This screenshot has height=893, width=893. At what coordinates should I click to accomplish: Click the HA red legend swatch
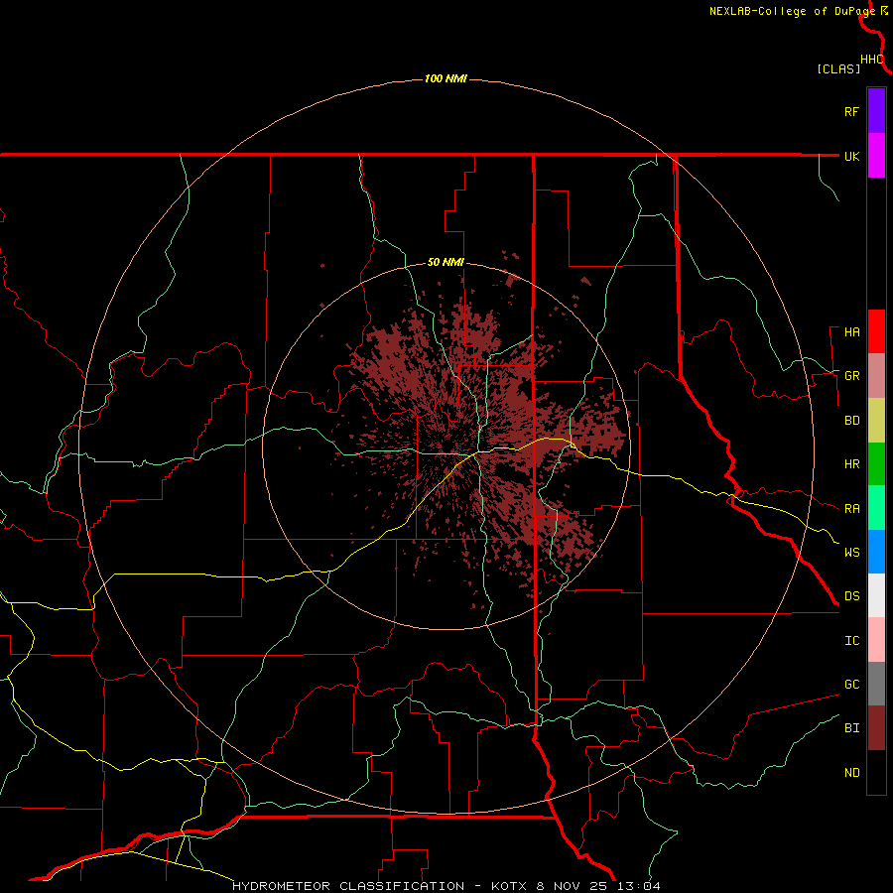(x=876, y=331)
